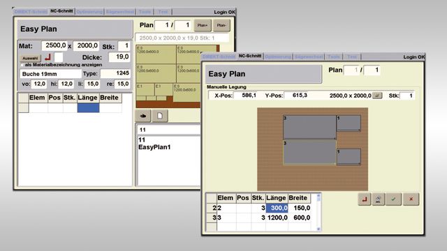Click the Plan- button
Viewport: 447px width, 251px height.
221,25
